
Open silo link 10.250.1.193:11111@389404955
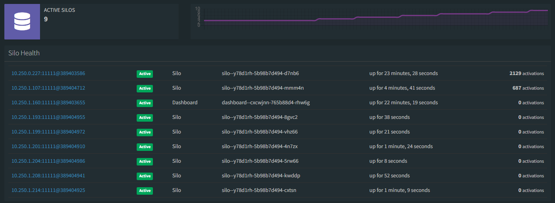point(48,117)
